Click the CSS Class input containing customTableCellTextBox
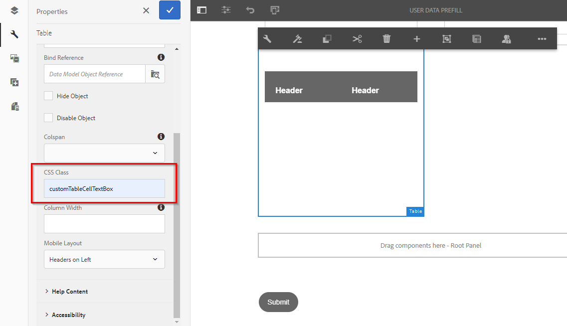 coord(104,188)
